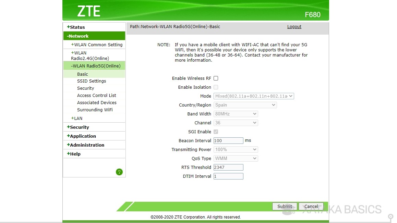The width and height of the screenshot is (397, 223).
Task: Toggle the SGI Enable checkbox
Action: (216, 132)
